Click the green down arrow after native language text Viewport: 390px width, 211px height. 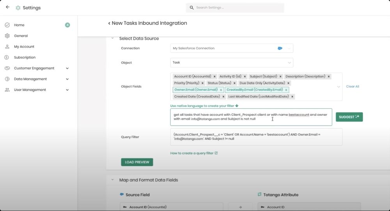tap(237, 106)
